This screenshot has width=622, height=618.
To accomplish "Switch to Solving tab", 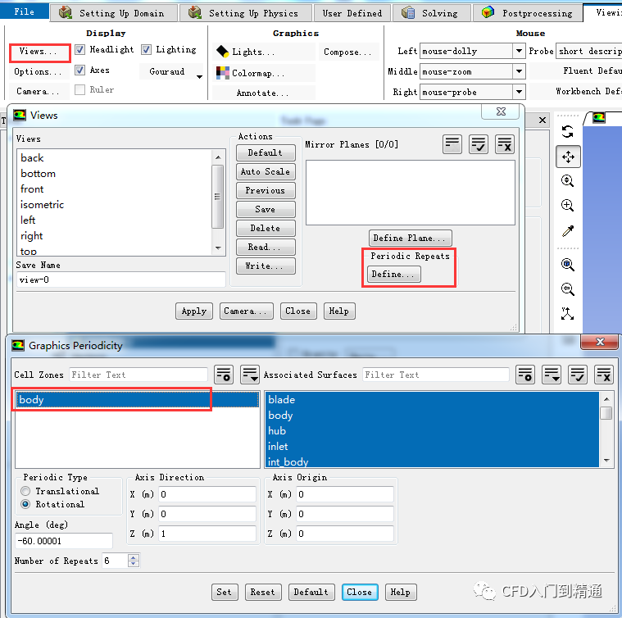I will [432, 12].
